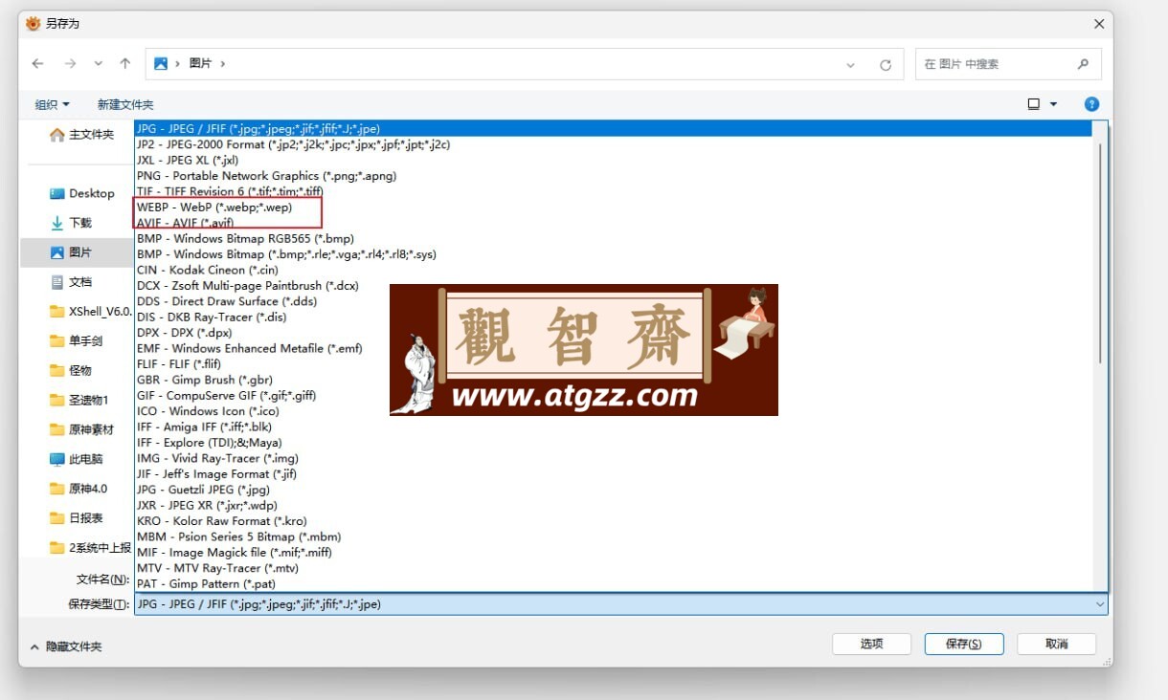Select DIS - DKB Ray-Tracer
Viewport: 1168px width, 700px height.
614,317
